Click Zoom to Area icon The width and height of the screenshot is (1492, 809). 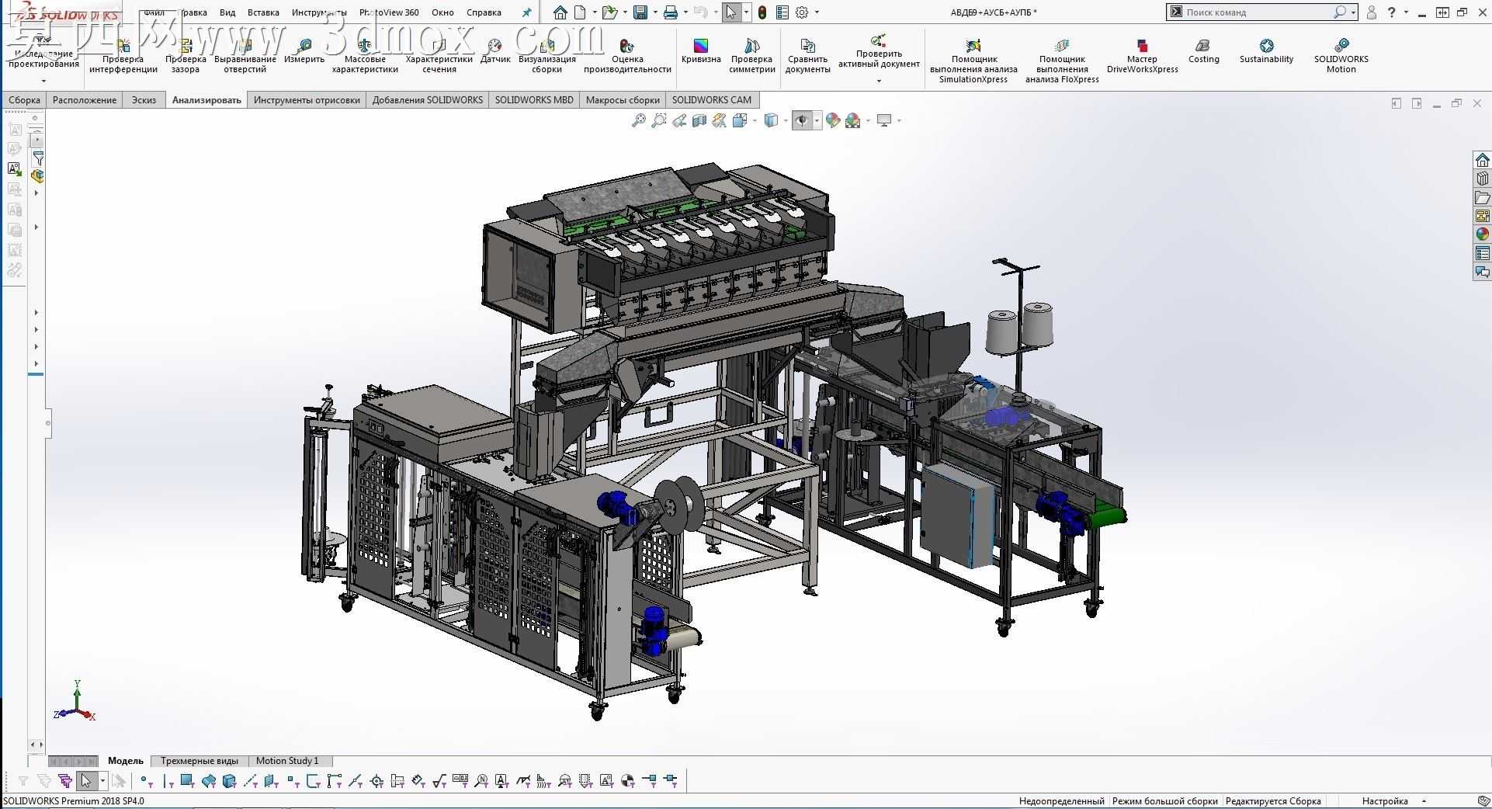coord(659,120)
